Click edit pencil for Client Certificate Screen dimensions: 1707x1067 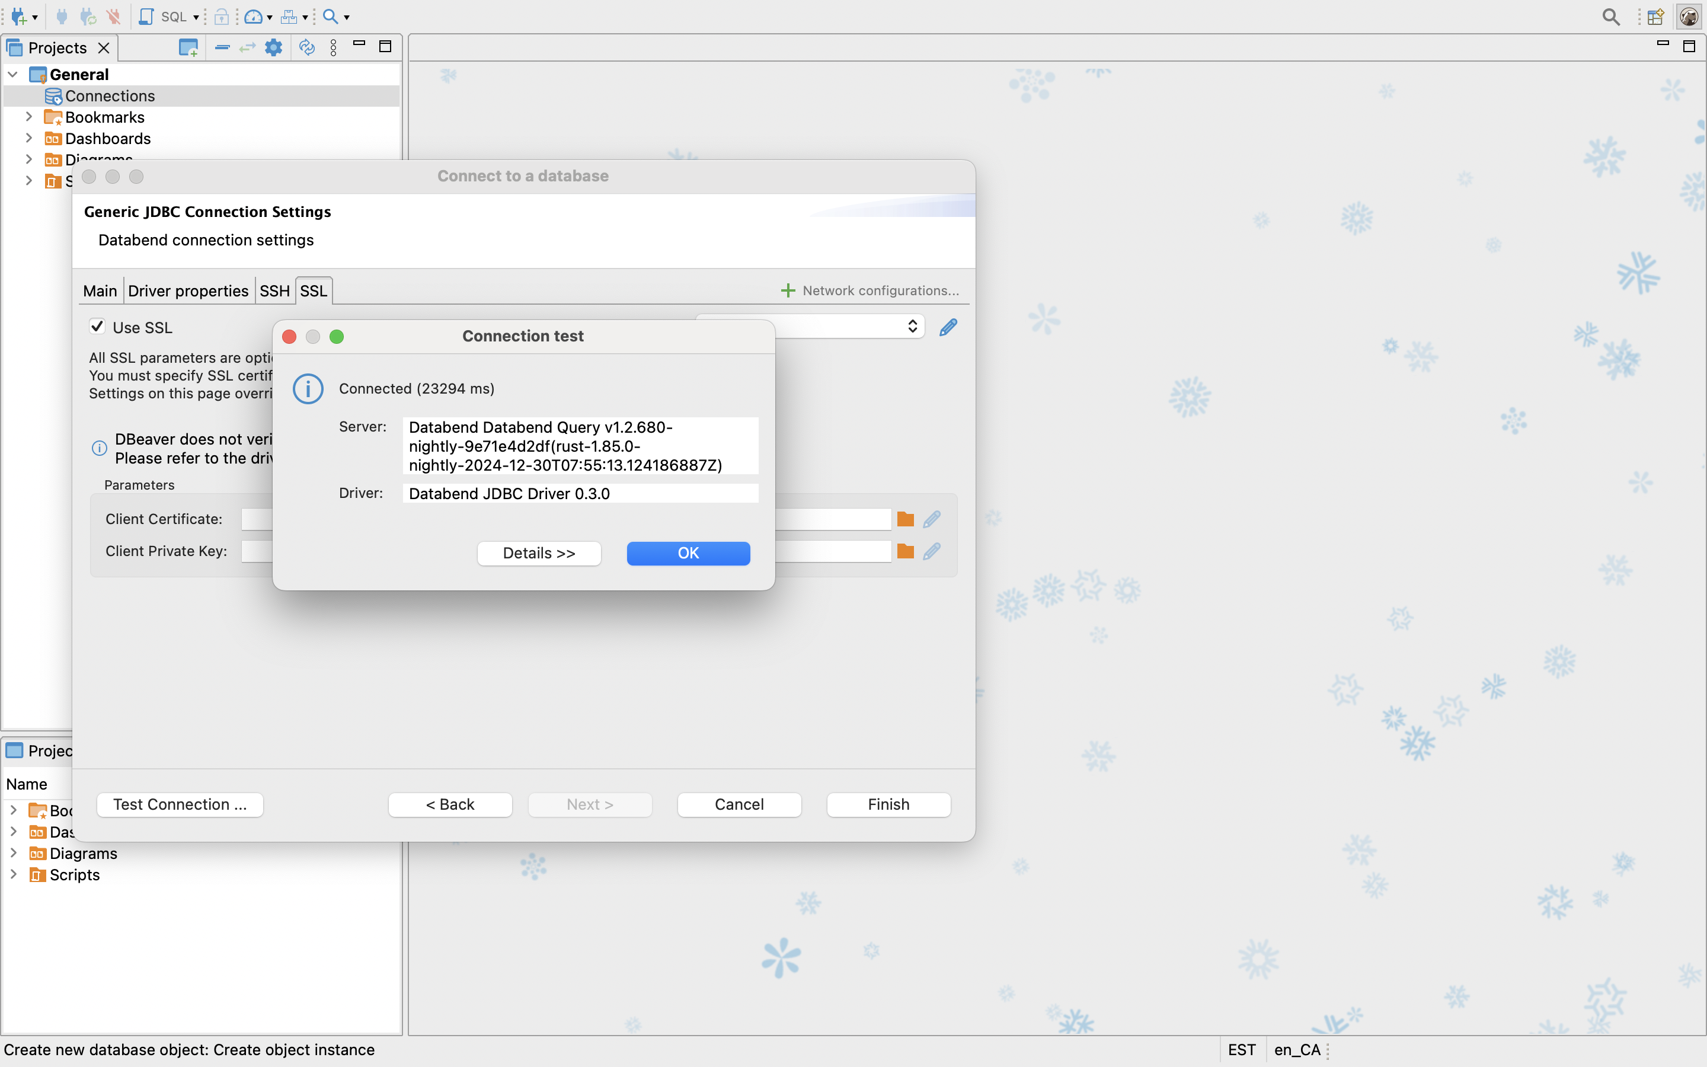pos(932,519)
